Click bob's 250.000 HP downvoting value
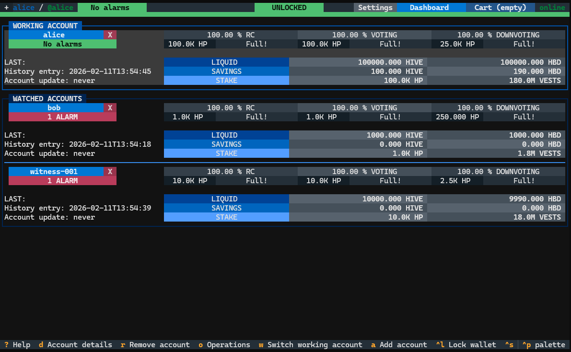The width and height of the screenshot is (571, 352). point(457,117)
